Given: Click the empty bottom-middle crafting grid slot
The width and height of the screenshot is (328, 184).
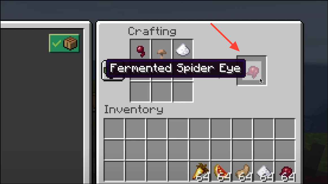Looking at the screenshot, I should [162, 92].
